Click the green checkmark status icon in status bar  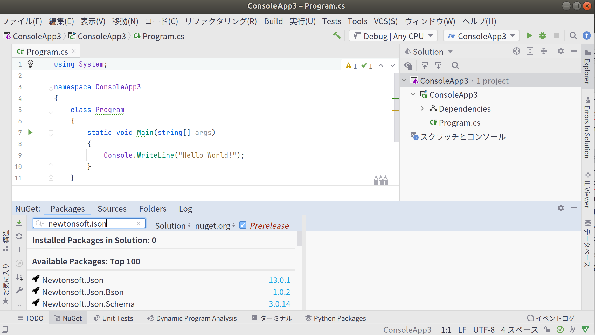[560, 329]
